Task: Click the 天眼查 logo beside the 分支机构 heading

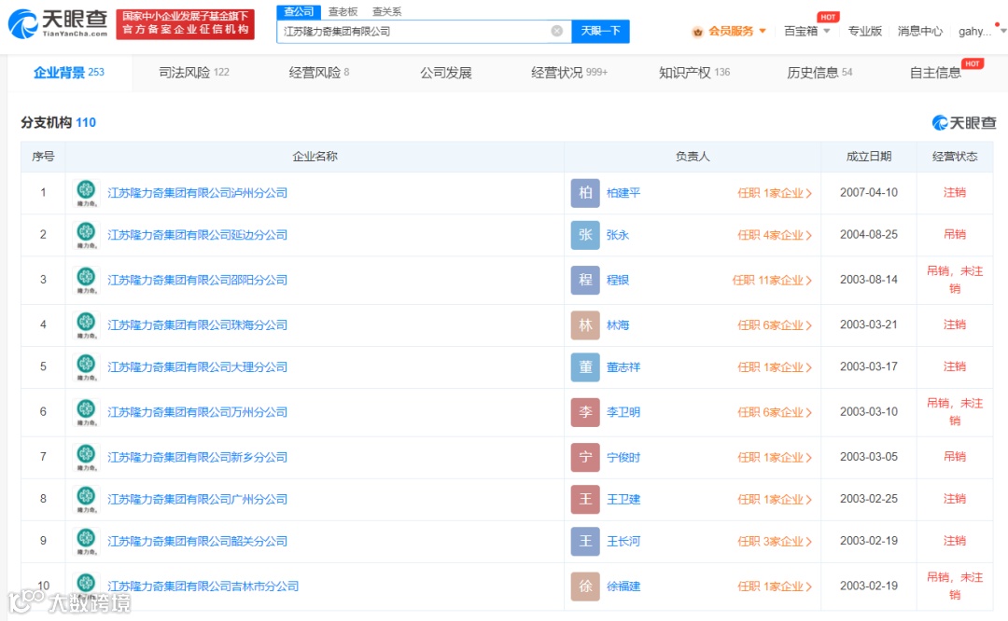Action: point(963,123)
